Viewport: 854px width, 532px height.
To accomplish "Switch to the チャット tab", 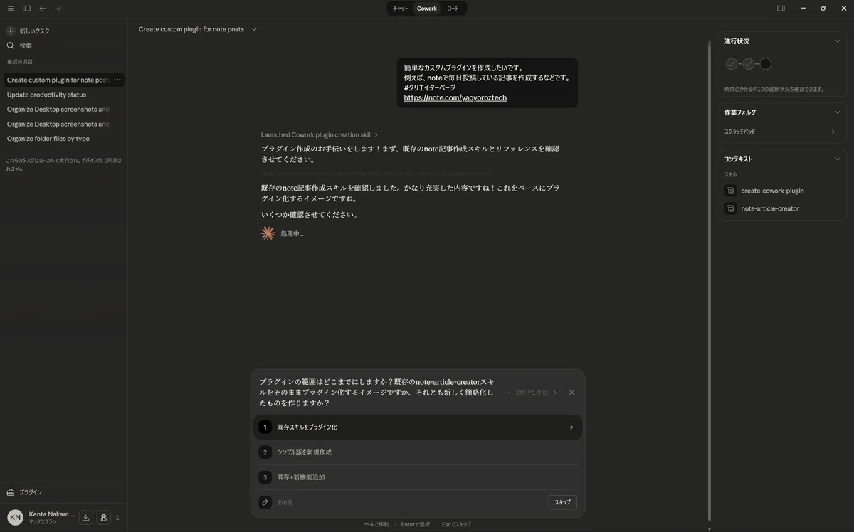I will click(401, 9).
